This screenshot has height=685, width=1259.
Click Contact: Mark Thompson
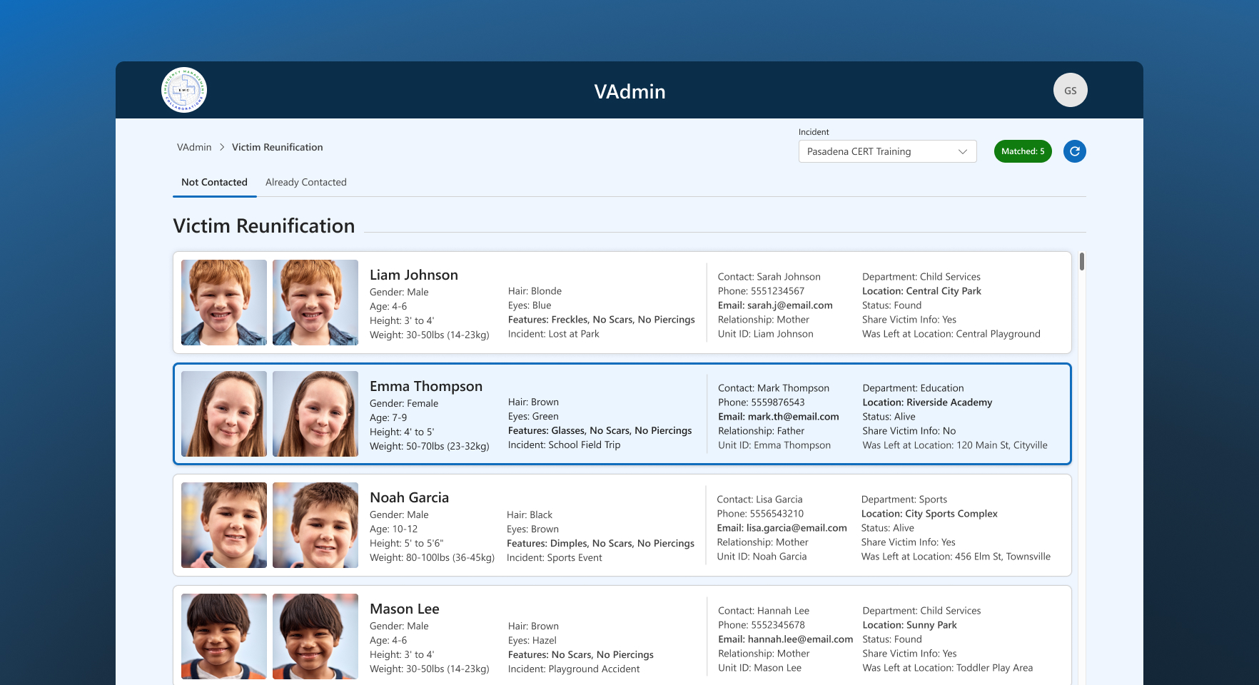[x=773, y=388]
